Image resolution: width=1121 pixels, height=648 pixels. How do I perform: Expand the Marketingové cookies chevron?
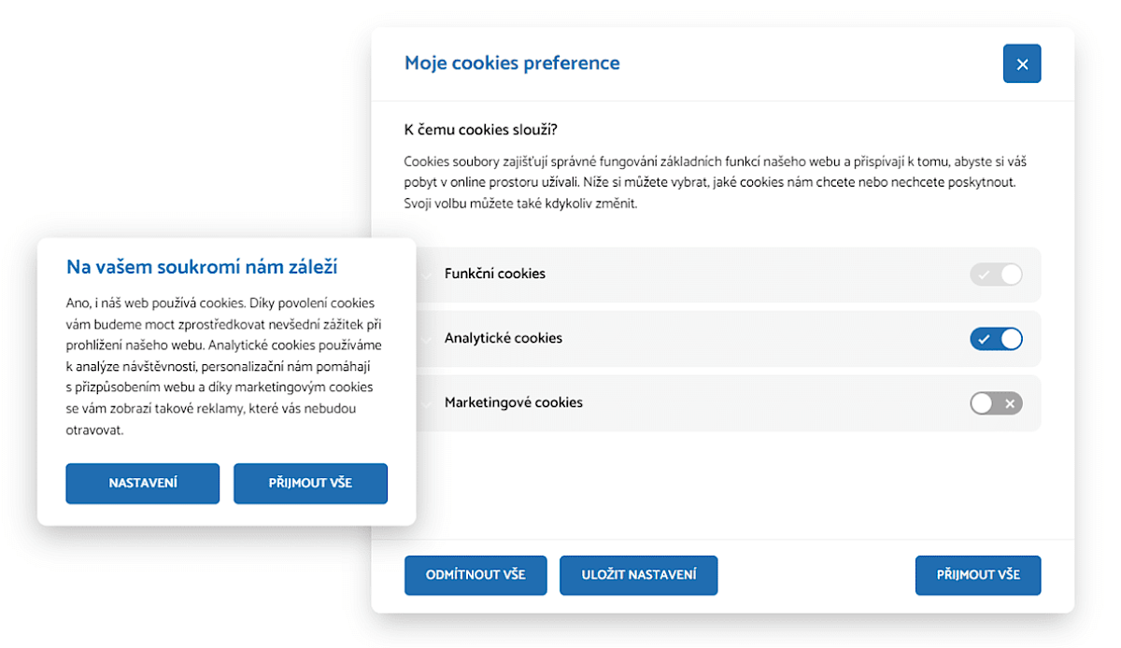pyautogui.click(x=427, y=403)
